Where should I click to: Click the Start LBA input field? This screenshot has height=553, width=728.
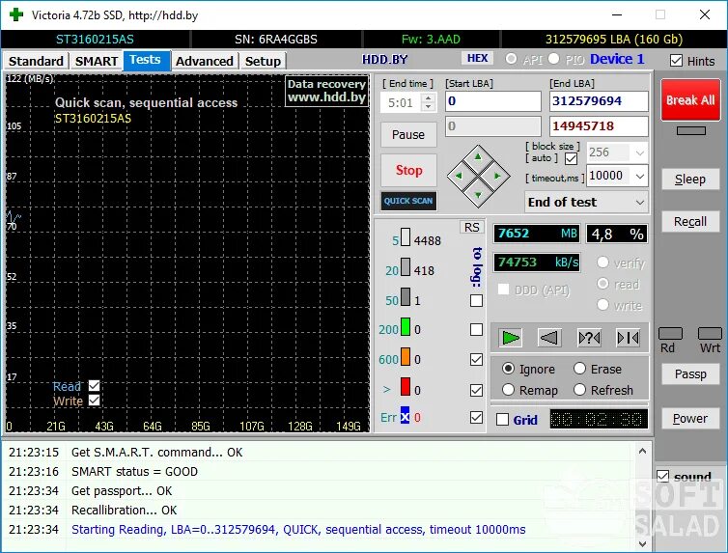tap(493, 101)
